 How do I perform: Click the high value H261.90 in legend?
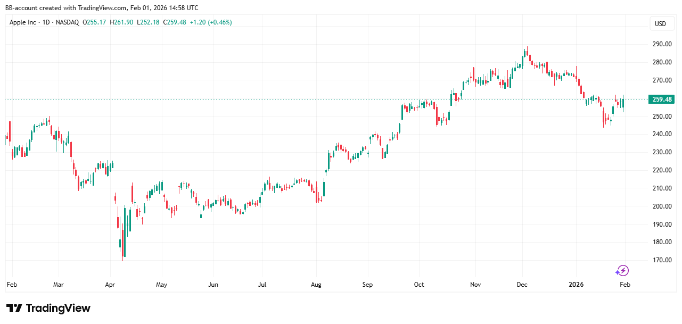(x=122, y=22)
